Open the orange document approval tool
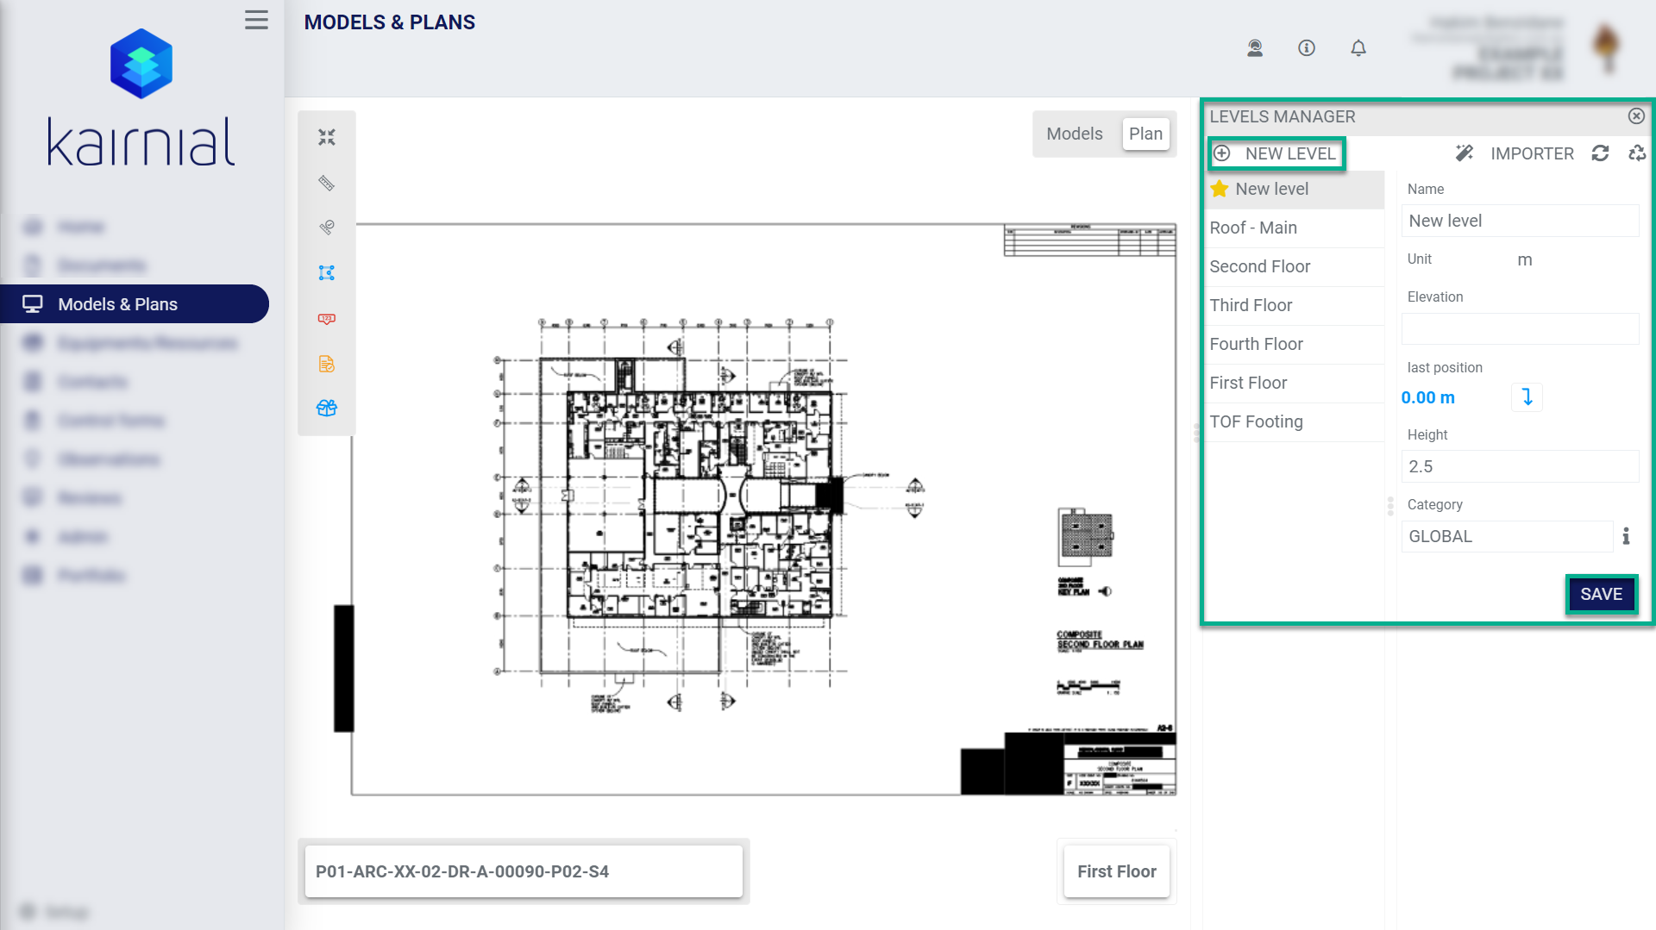This screenshot has height=930, width=1656. click(327, 364)
